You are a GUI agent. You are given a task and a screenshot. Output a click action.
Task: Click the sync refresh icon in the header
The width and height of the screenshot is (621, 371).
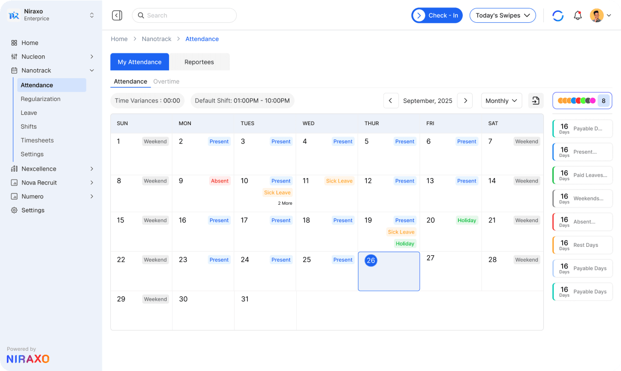[x=558, y=15]
